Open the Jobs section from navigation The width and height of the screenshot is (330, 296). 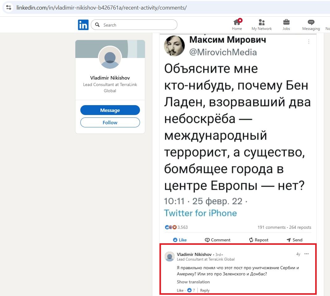point(286,23)
